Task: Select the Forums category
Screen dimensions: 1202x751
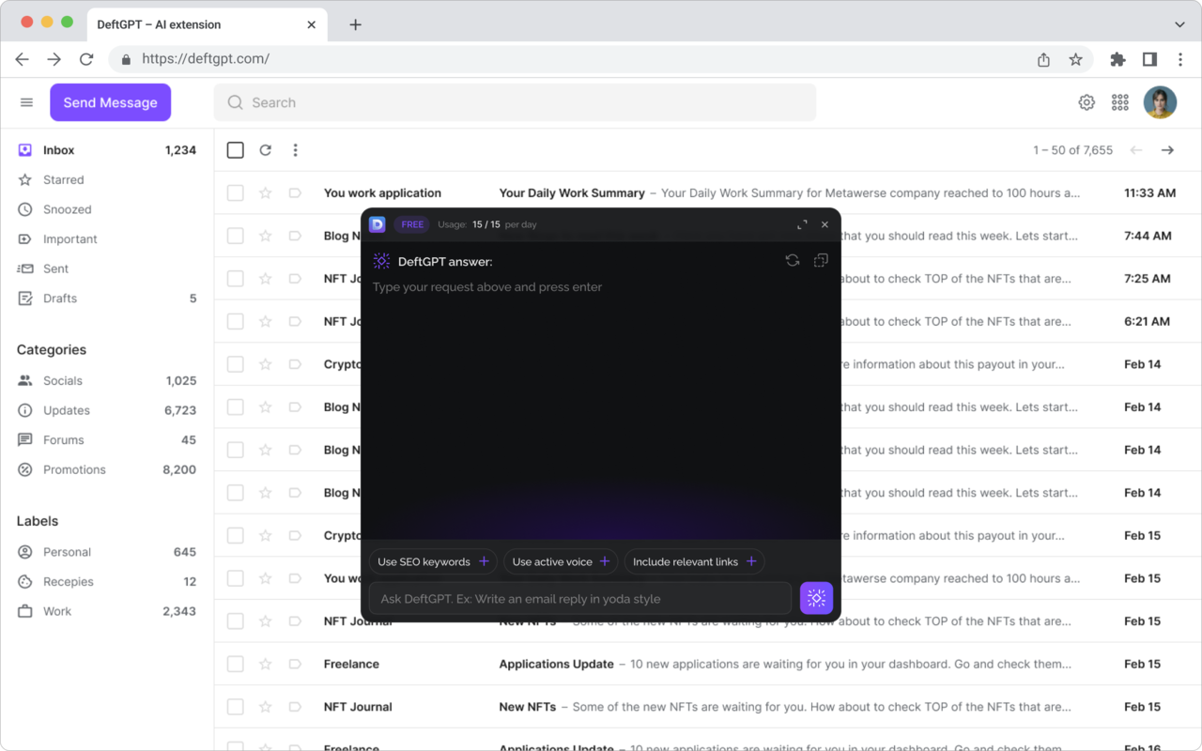Action: click(x=107, y=439)
